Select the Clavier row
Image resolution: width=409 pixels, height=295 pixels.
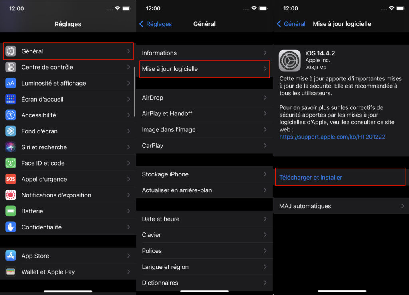click(204, 235)
